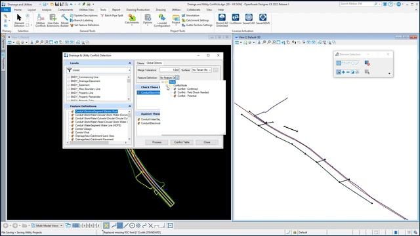Click Batch Pipe Split tool
The image size is (420, 236).
112,16
